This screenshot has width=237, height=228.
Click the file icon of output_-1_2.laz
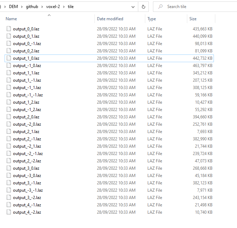(x=9, y=109)
